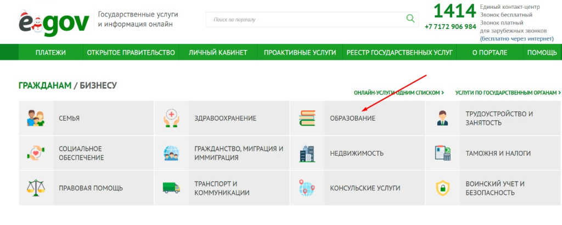Click the Правовая помощь scales icon
The image size is (562, 225).
coord(36,188)
